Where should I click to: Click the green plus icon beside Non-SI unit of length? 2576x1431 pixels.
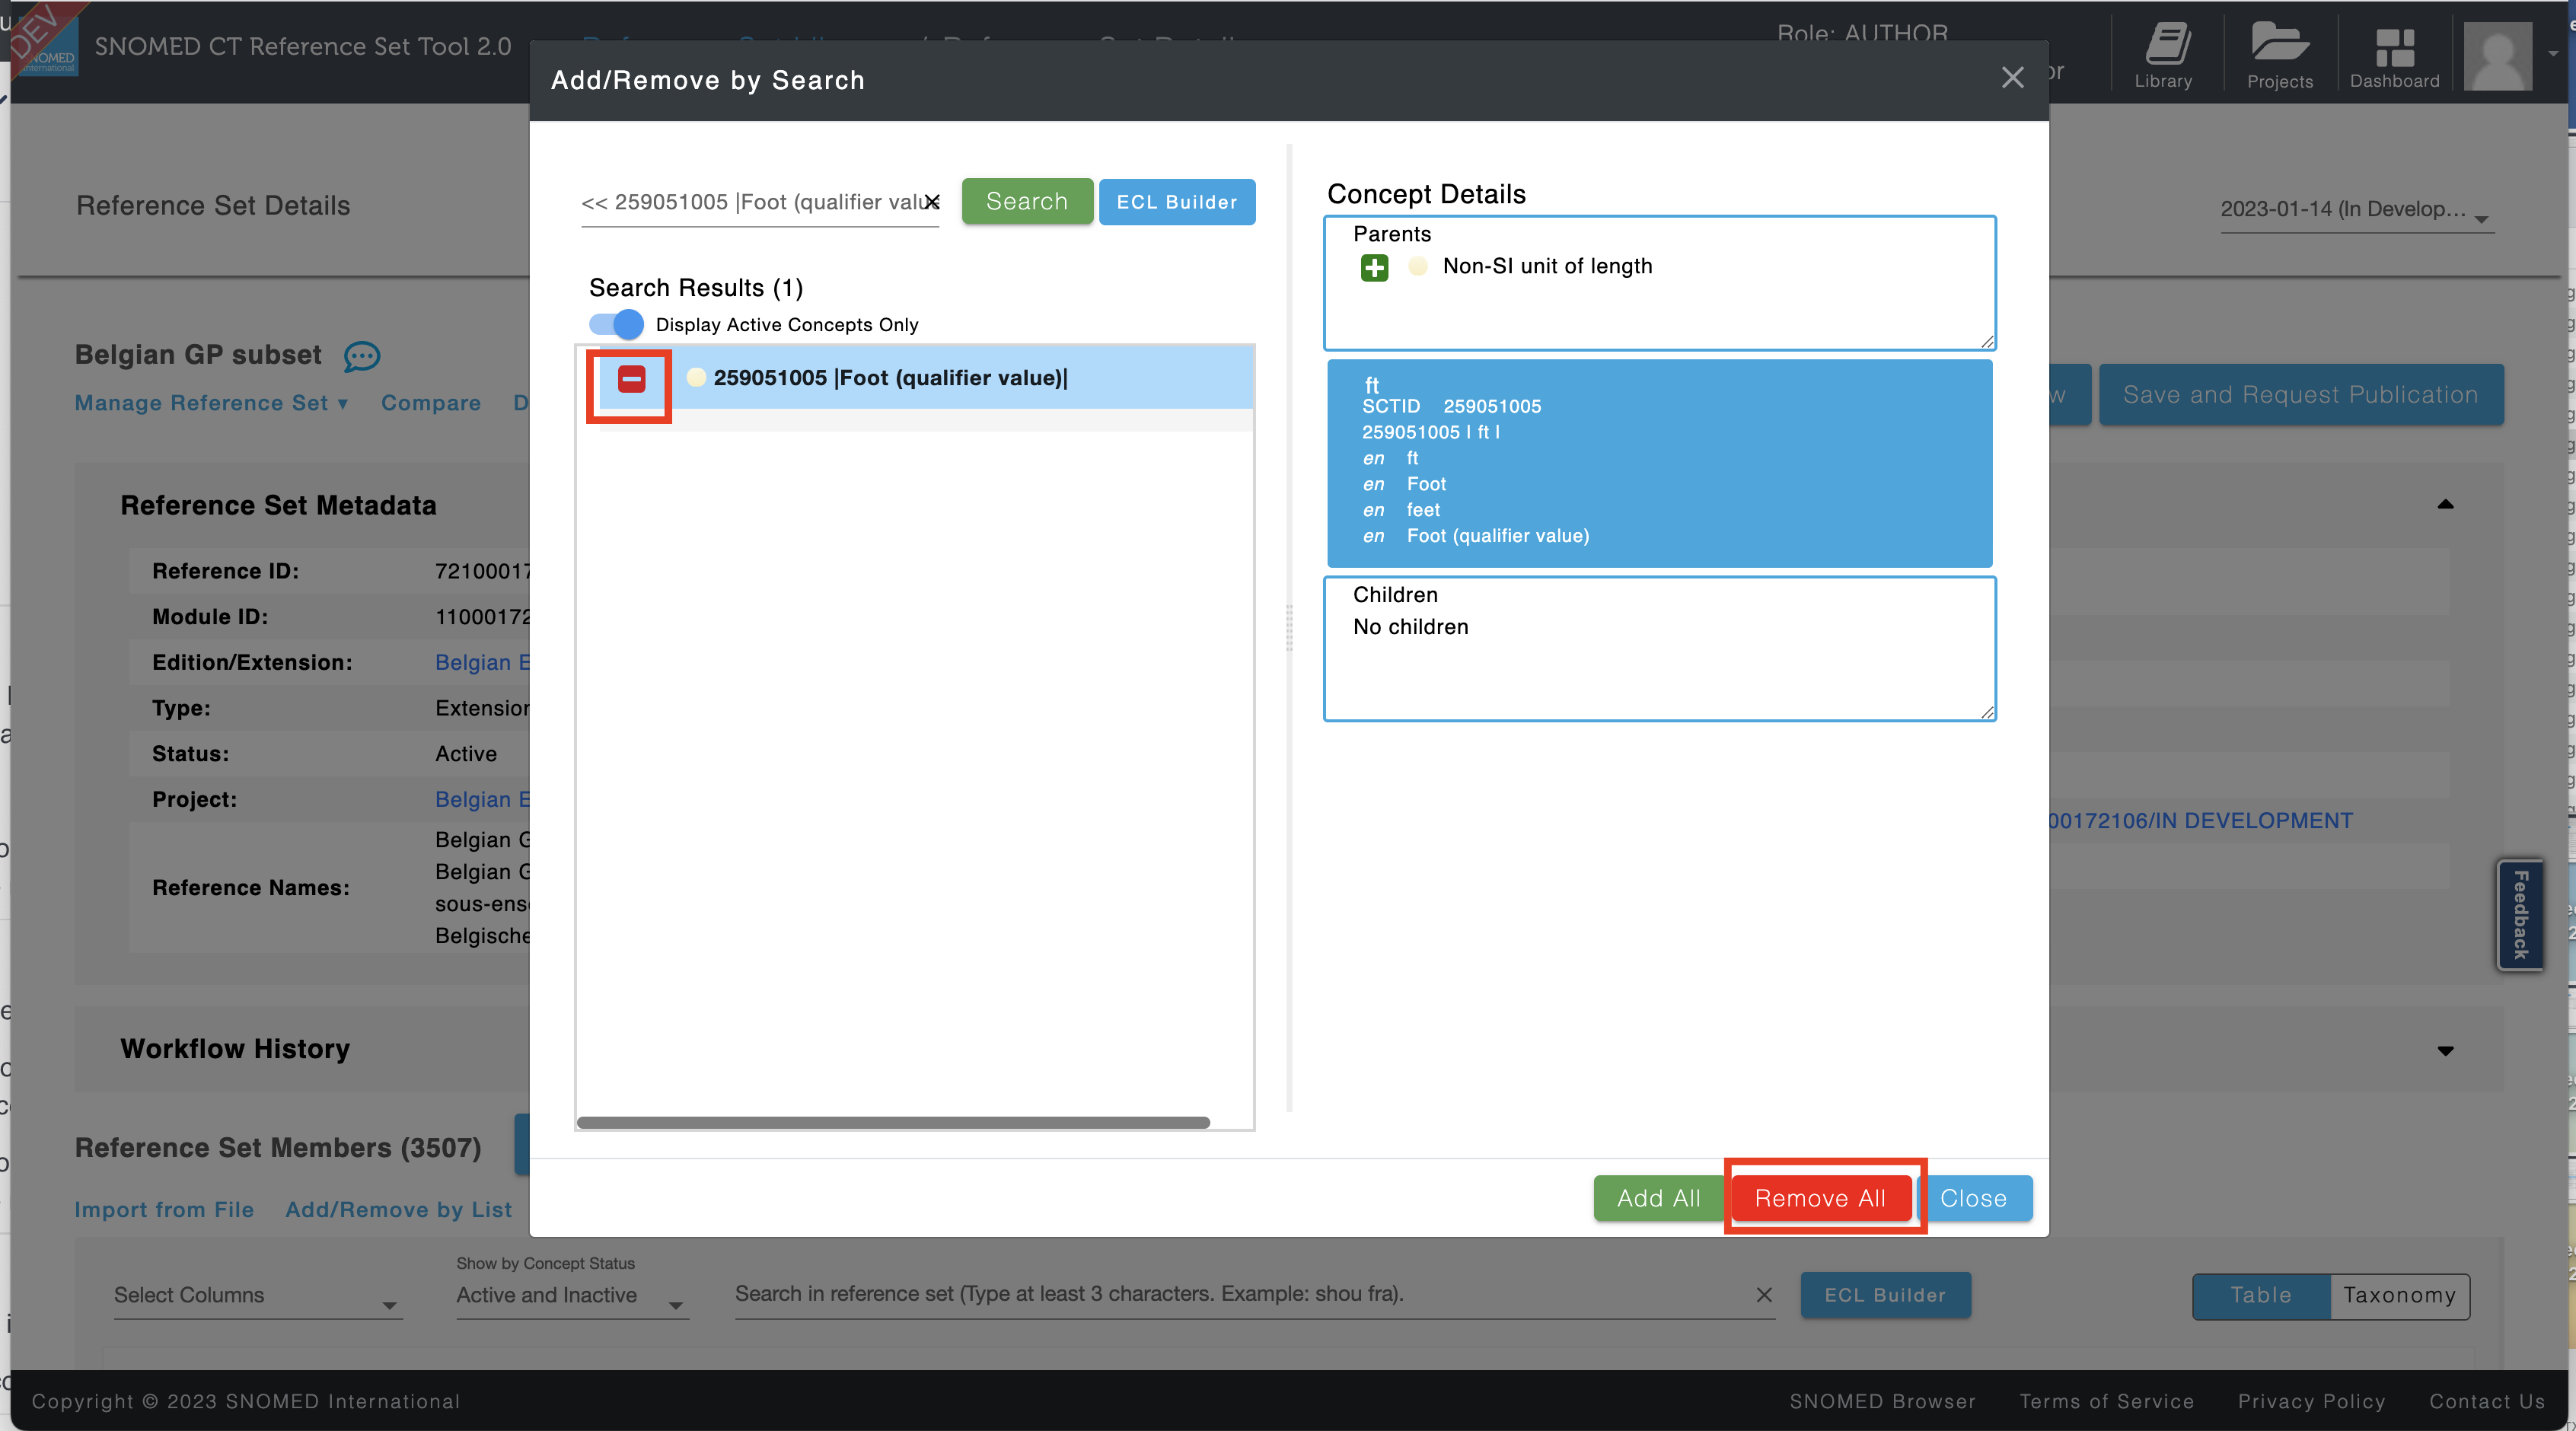pyautogui.click(x=1374, y=267)
